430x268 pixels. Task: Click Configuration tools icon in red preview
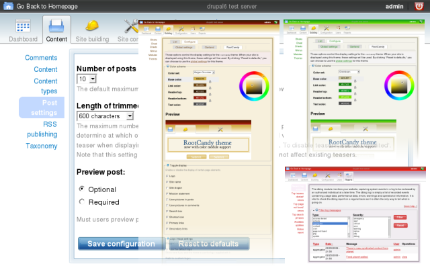pos(328,175)
